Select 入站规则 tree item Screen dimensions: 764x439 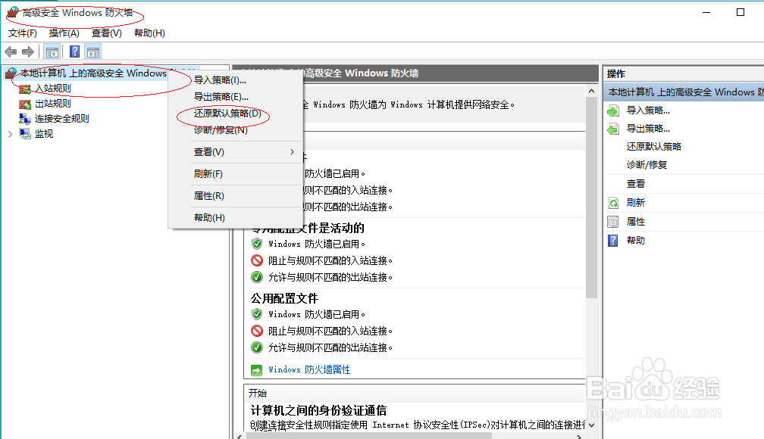coord(52,89)
